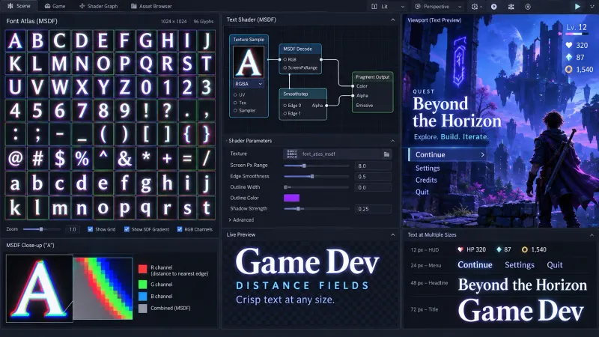The image size is (599, 337).
Task: Switch to the Scene tab
Action: click(x=19, y=6)
